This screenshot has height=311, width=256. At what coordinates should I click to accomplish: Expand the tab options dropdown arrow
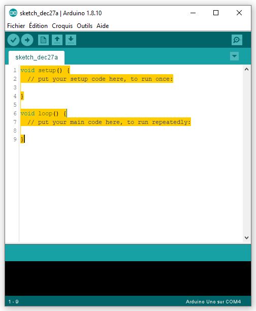(x=234, y=56)
